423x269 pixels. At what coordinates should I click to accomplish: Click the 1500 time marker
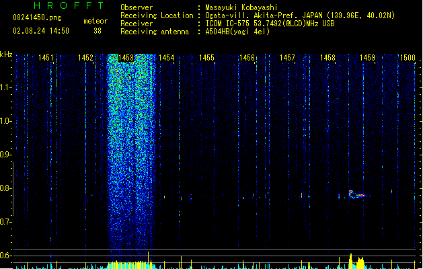point(408,58)
